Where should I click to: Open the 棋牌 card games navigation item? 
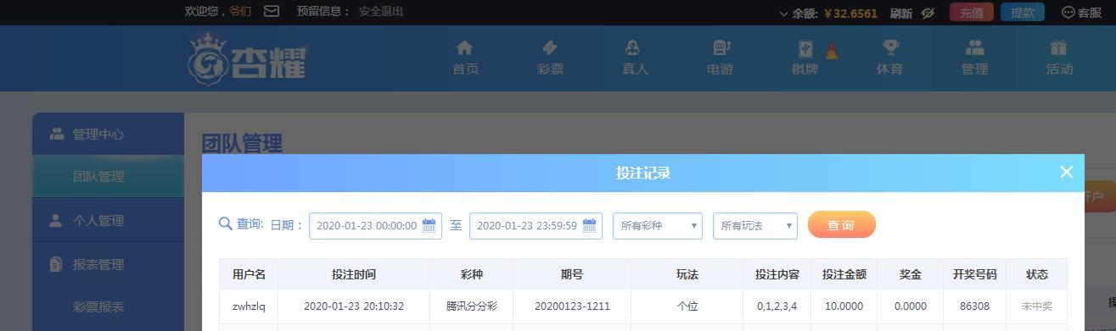(805, 58)
